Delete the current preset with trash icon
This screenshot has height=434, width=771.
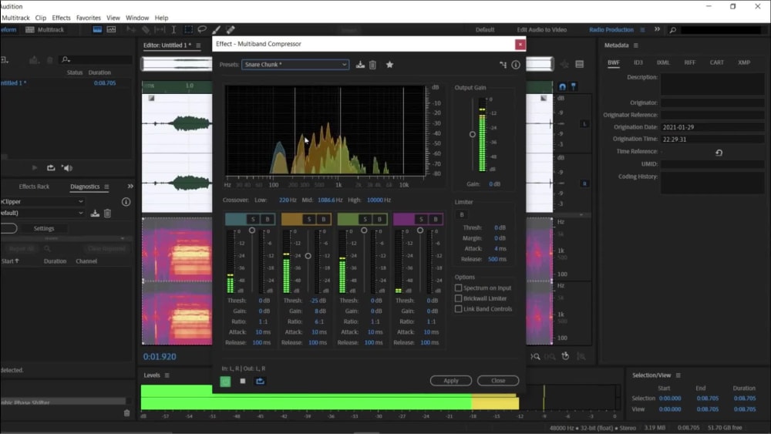372,65
